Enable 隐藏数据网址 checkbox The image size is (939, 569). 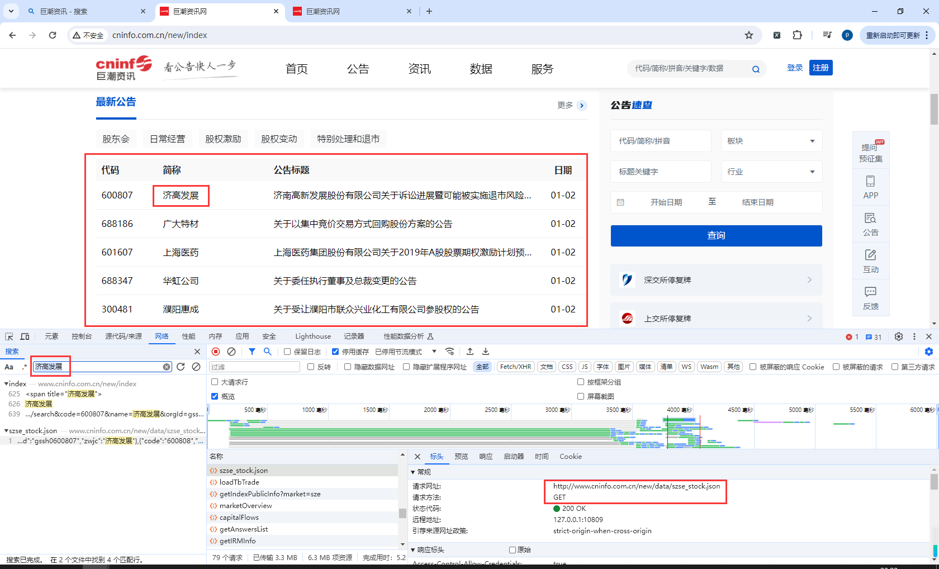pos(348,367)
